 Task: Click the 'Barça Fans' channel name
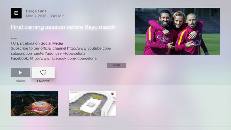[x=36, y=11]
